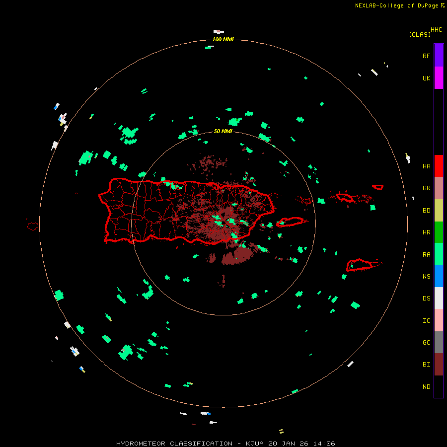447x447 pixels.
Task: Click the 'RF' legend label
Action: click(426, 56)
